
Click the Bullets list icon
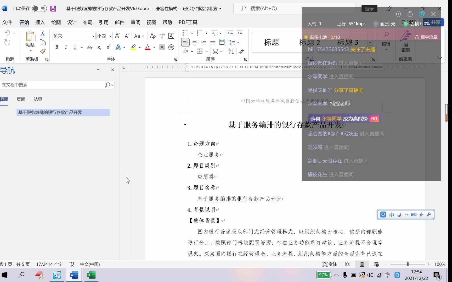[x=185, y=33]
